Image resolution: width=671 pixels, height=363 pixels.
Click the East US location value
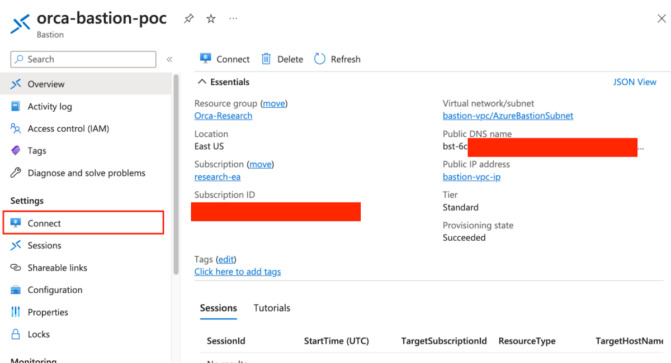[x=209, y=146]
